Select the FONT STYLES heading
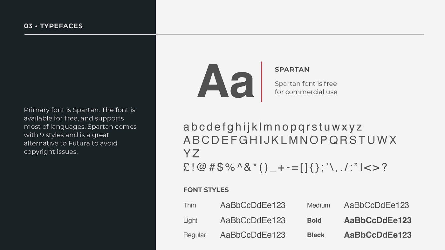445x250 pixels. [x=206, y=190]
